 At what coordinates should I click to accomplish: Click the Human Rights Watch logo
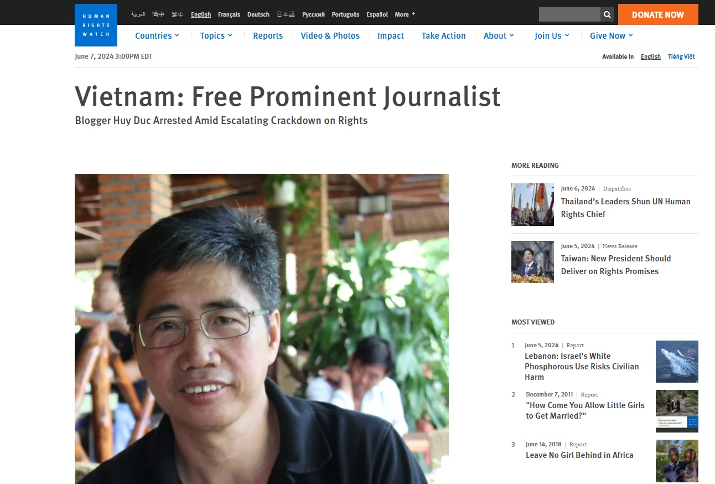[96, 25]
